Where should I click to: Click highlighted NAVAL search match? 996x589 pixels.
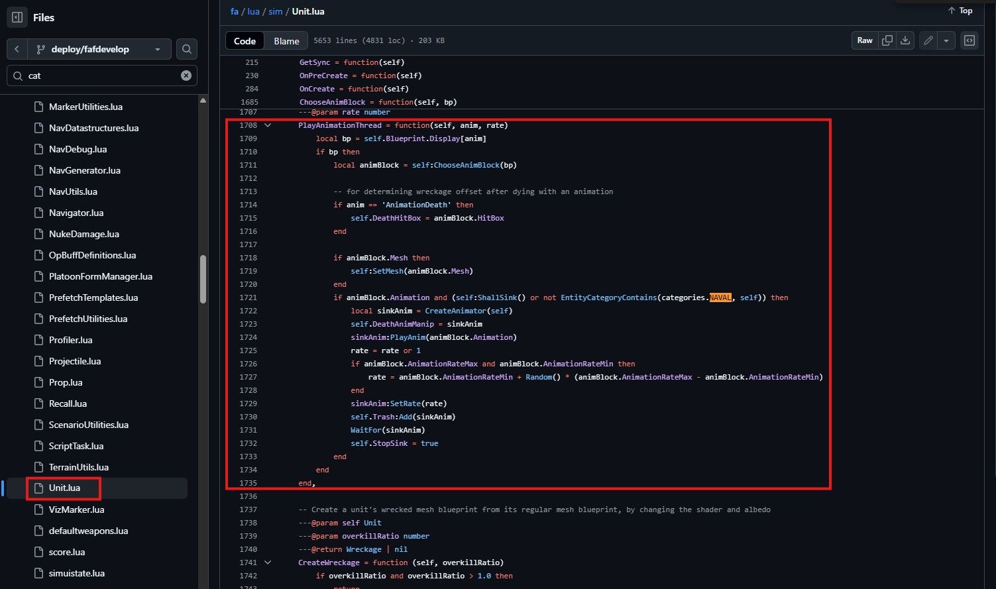pyautogui.click(x=720, y=297)
